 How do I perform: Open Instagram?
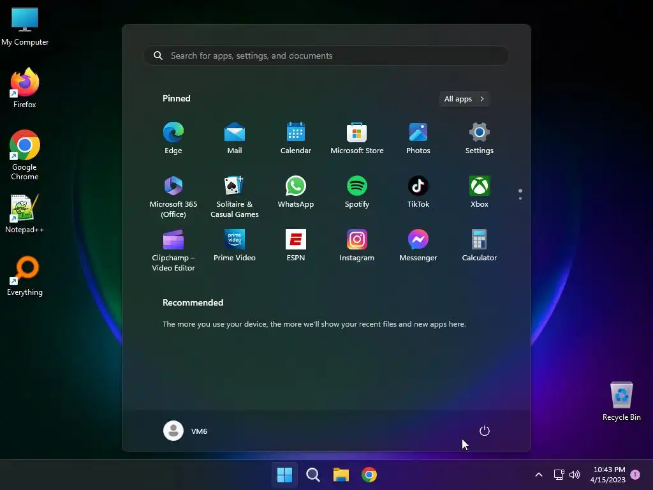[357, 246]
